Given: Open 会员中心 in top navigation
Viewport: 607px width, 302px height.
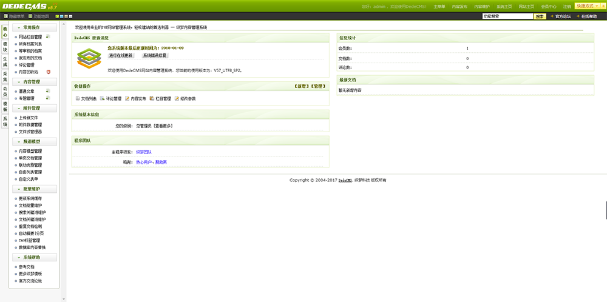Looking at the screenshot, I should 549,6.
